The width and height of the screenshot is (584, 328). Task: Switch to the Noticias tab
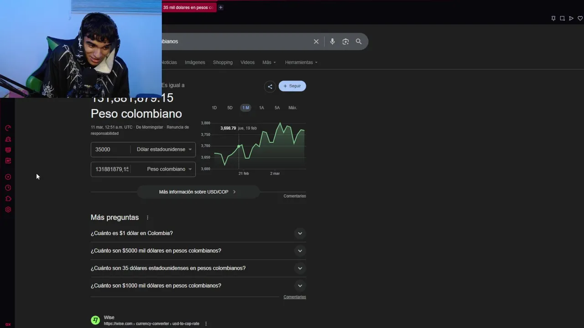coord(169,62)
